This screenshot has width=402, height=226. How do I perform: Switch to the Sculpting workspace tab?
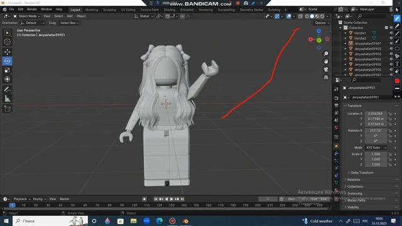tap(109, 10)
